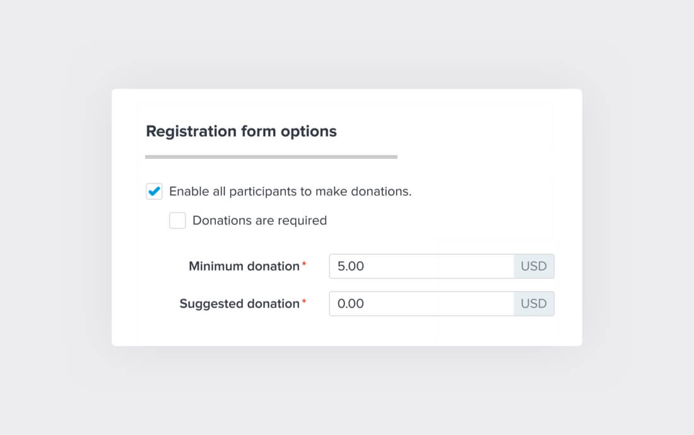Click the gray backdrop left of the card
694x435 pixels.
(56, 217)
